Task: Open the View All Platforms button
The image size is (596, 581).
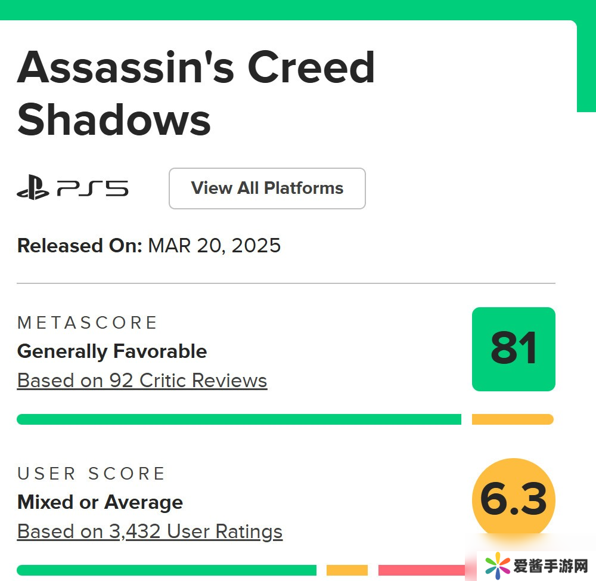Action: [x=267, y=188]
